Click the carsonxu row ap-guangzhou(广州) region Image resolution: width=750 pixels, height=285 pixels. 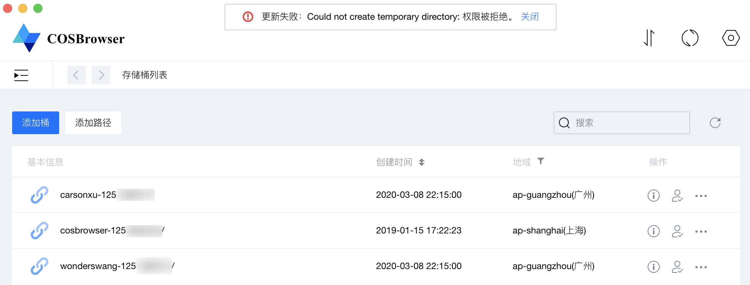coord(554,195)
